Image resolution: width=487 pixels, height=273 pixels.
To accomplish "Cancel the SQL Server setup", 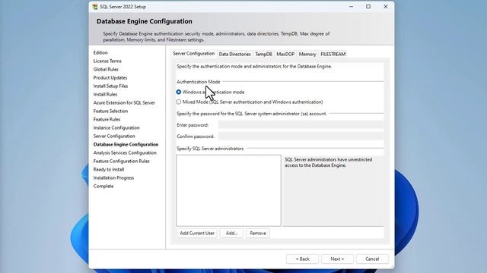I will pyautogui.click(x=372, y=259).
